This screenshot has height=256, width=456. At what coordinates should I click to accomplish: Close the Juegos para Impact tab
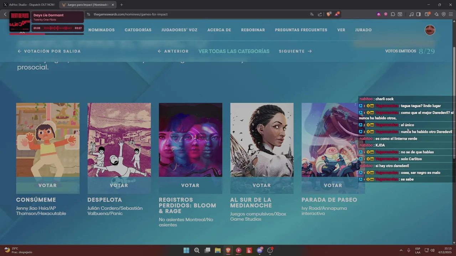coord(113,5)
